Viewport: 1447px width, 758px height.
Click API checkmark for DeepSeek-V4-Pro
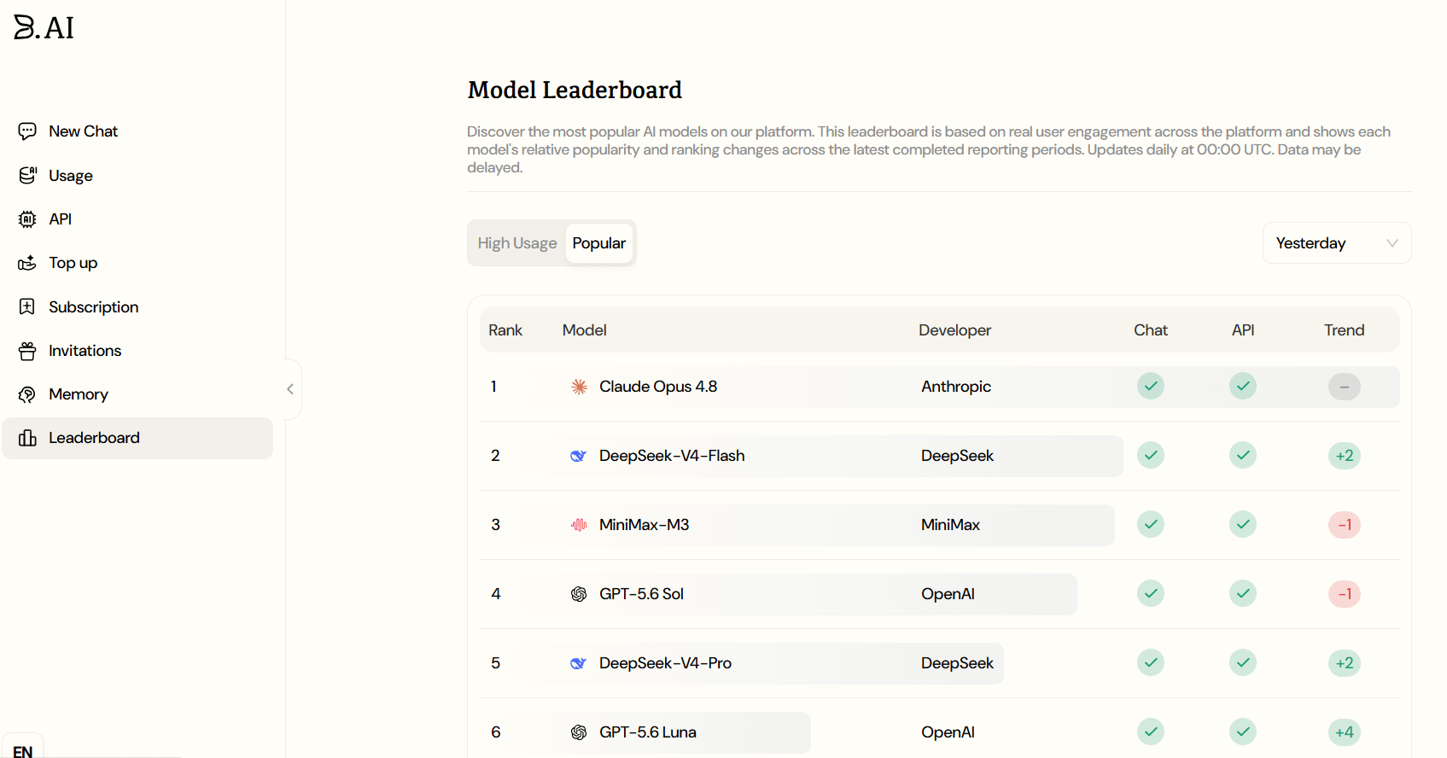click(1243, 662)
